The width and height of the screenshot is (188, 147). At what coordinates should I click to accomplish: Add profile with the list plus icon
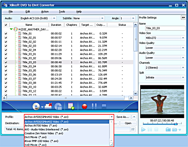click(x=71, y=106)
